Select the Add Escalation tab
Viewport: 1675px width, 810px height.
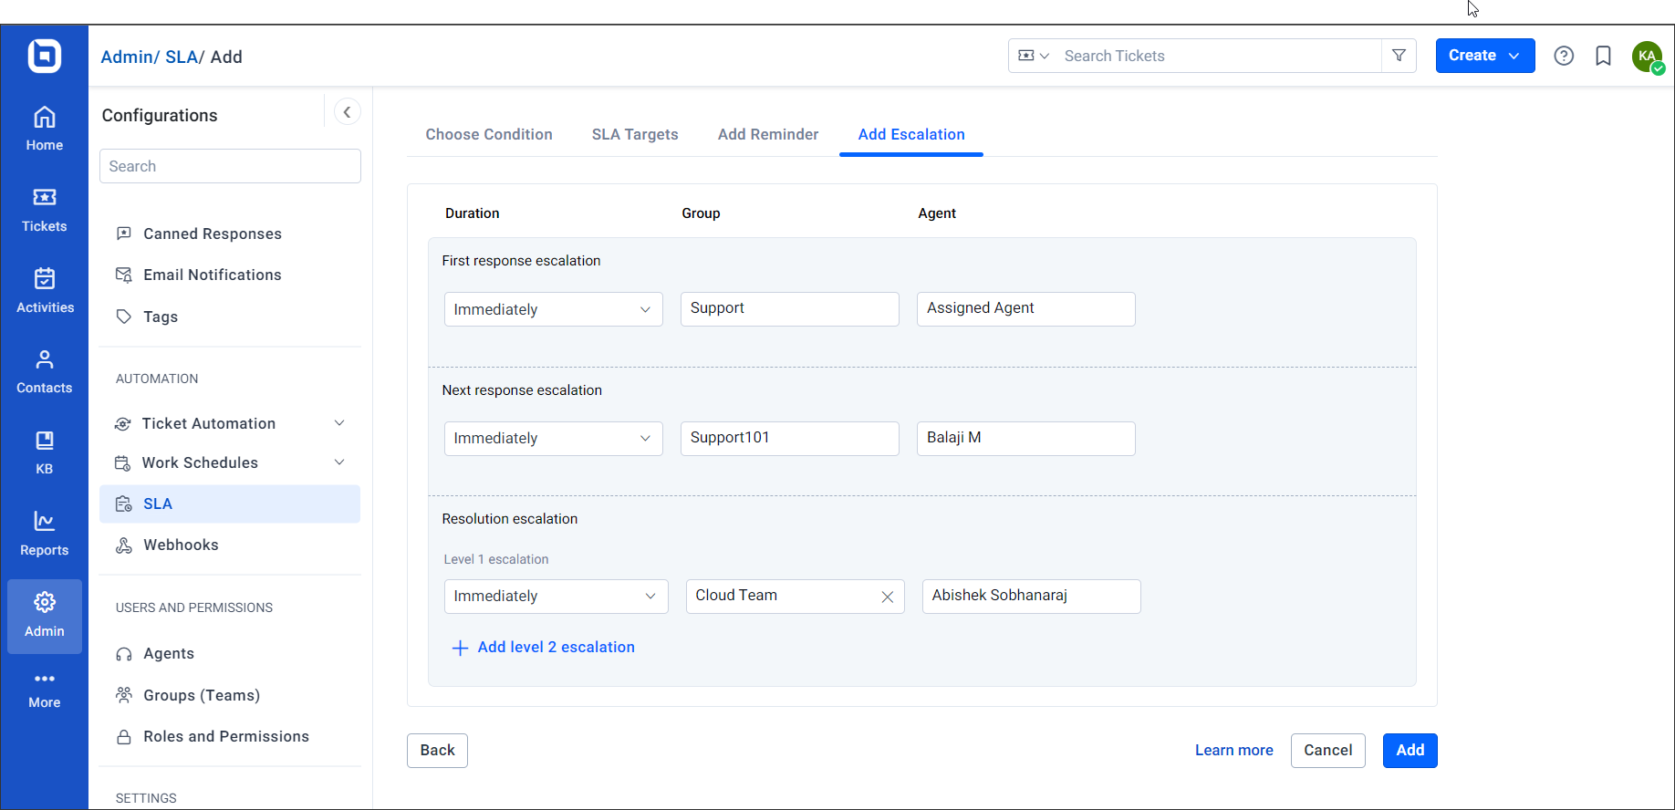coord(911,134)
